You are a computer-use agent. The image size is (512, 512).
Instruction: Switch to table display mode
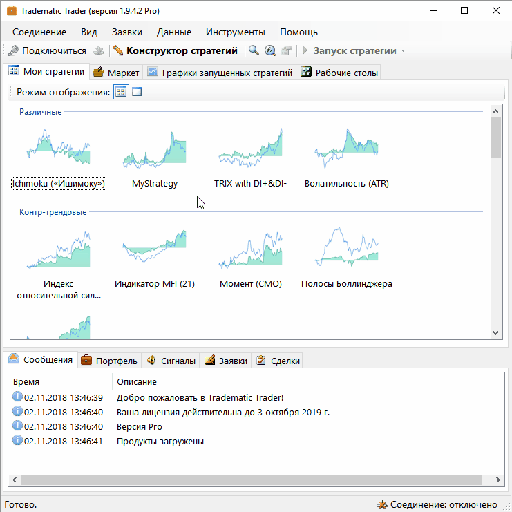137,92
